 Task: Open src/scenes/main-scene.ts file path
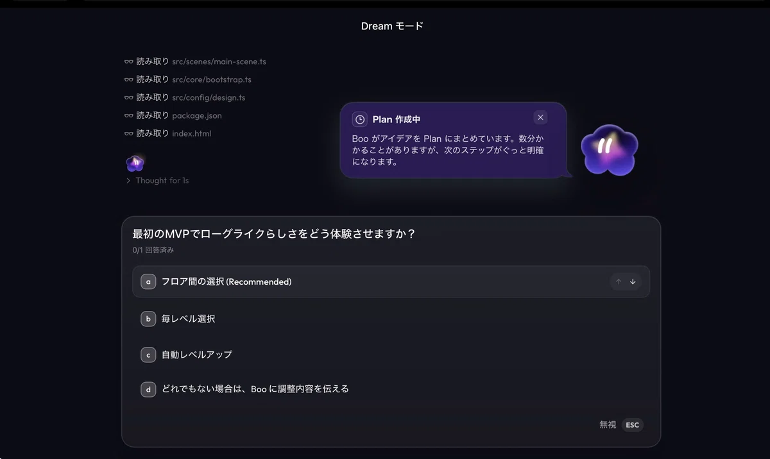coord(219,62)
